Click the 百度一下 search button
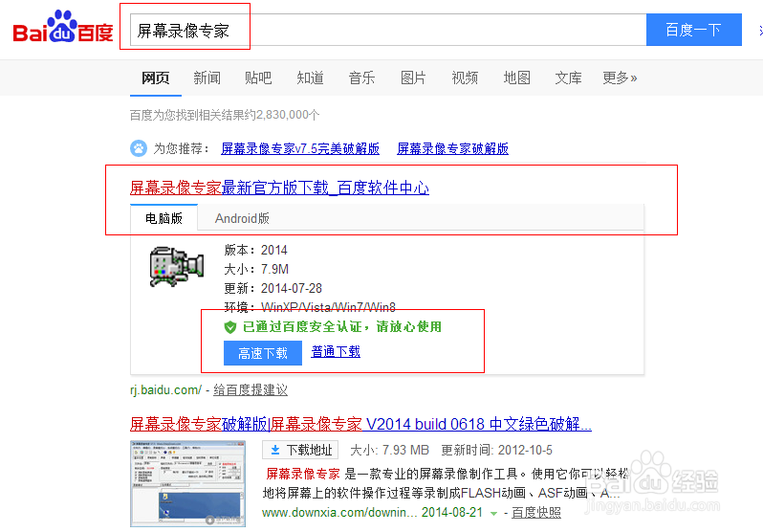 coord(693,31)
